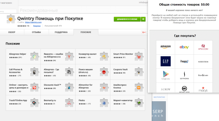Click the TrackITOnline App title
This screenshot has width=219, height=121.
point(18,100)
